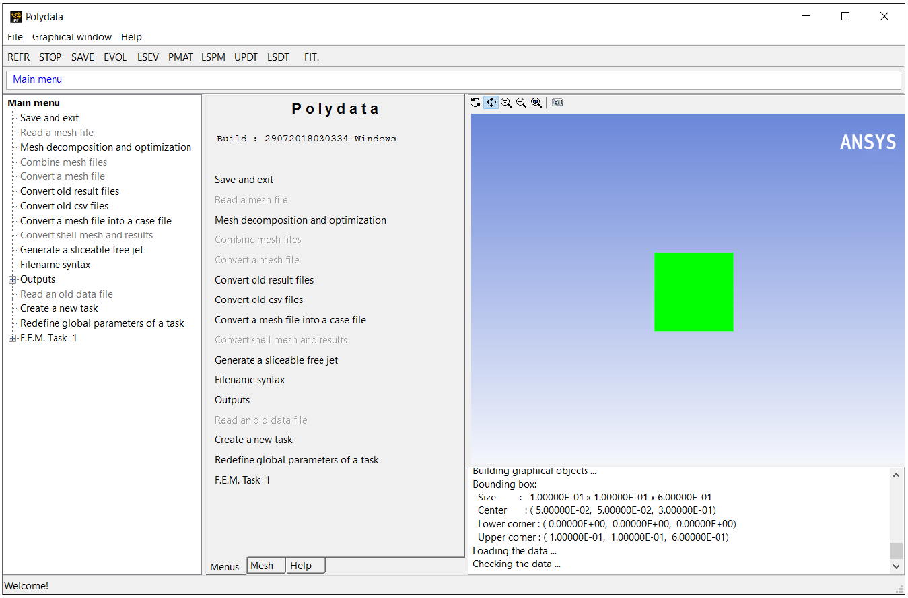Click the PMAT toolbar button
908x598 pixels.
[x=180, y=57]
